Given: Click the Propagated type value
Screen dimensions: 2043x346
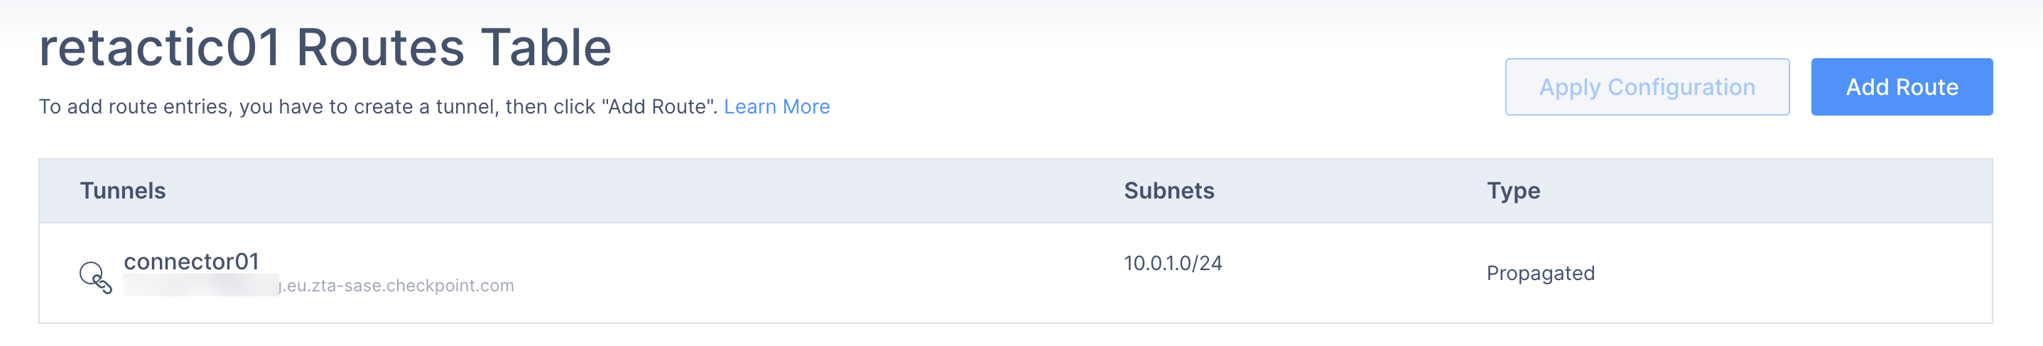Looking at the screenshot, I should tap(1539, 273).
